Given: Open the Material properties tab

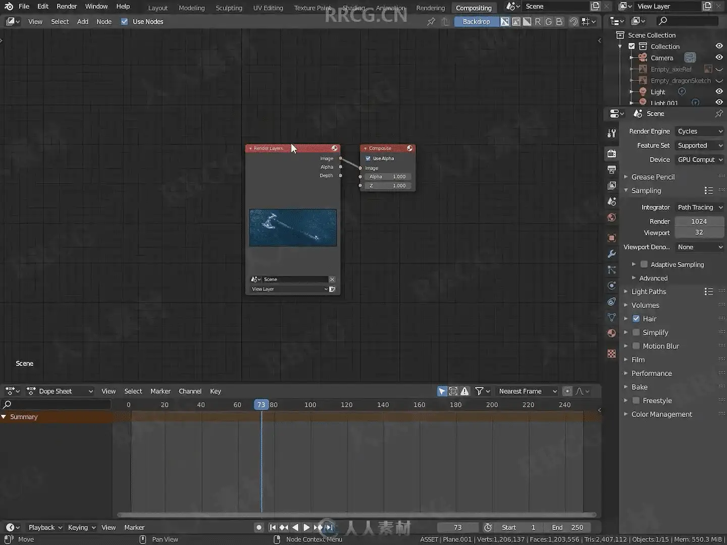Looking at the screenshot, I should 612,334.
